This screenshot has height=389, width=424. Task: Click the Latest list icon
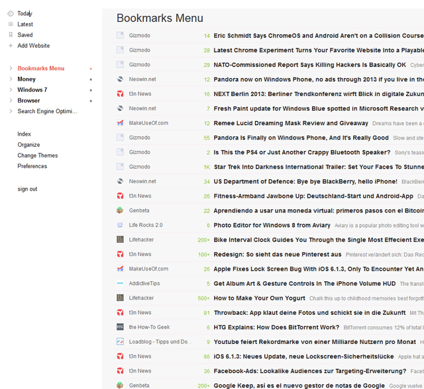pos(11,24)
